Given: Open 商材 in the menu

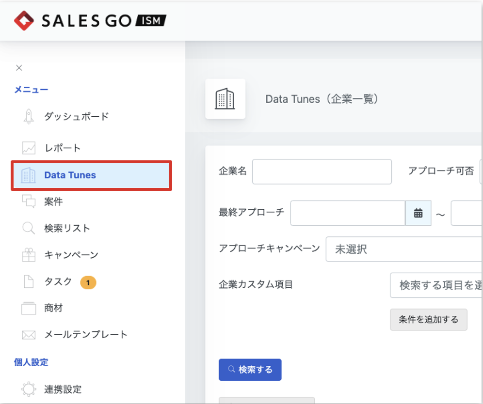Looking at the screenshot, I should click(53, 308).
